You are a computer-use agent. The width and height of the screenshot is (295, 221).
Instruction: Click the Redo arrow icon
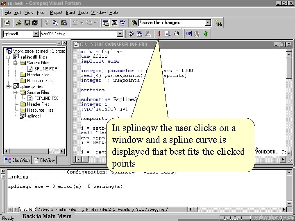(89, 23)
